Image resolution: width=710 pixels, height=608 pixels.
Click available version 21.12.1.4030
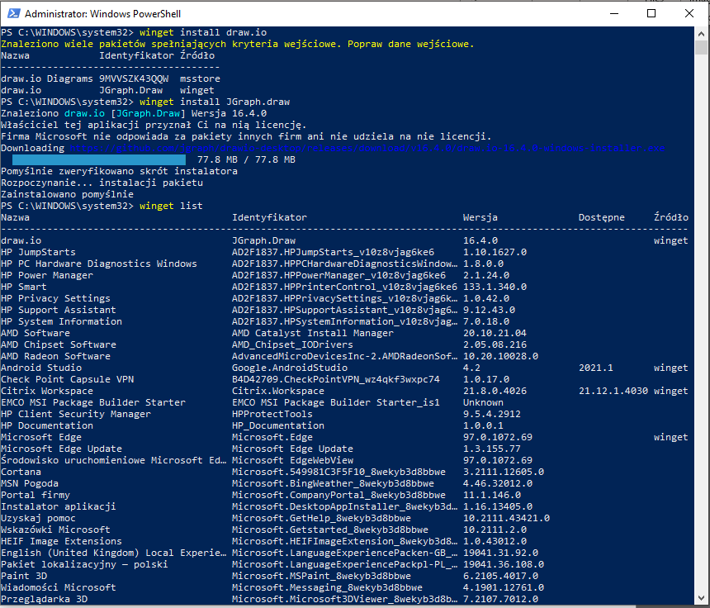tap(613, 391)
